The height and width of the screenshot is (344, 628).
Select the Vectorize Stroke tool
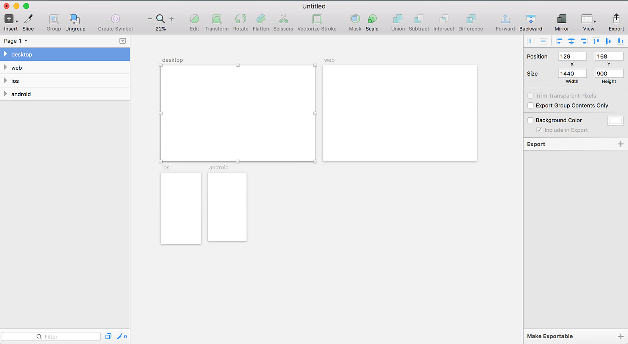(x=317, y=22)
